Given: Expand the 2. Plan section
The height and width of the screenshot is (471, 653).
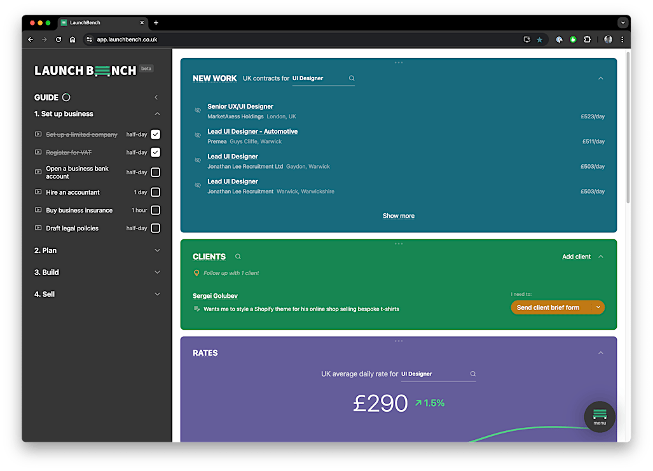Looking at the screenshot, I should (x=157, y=251).
